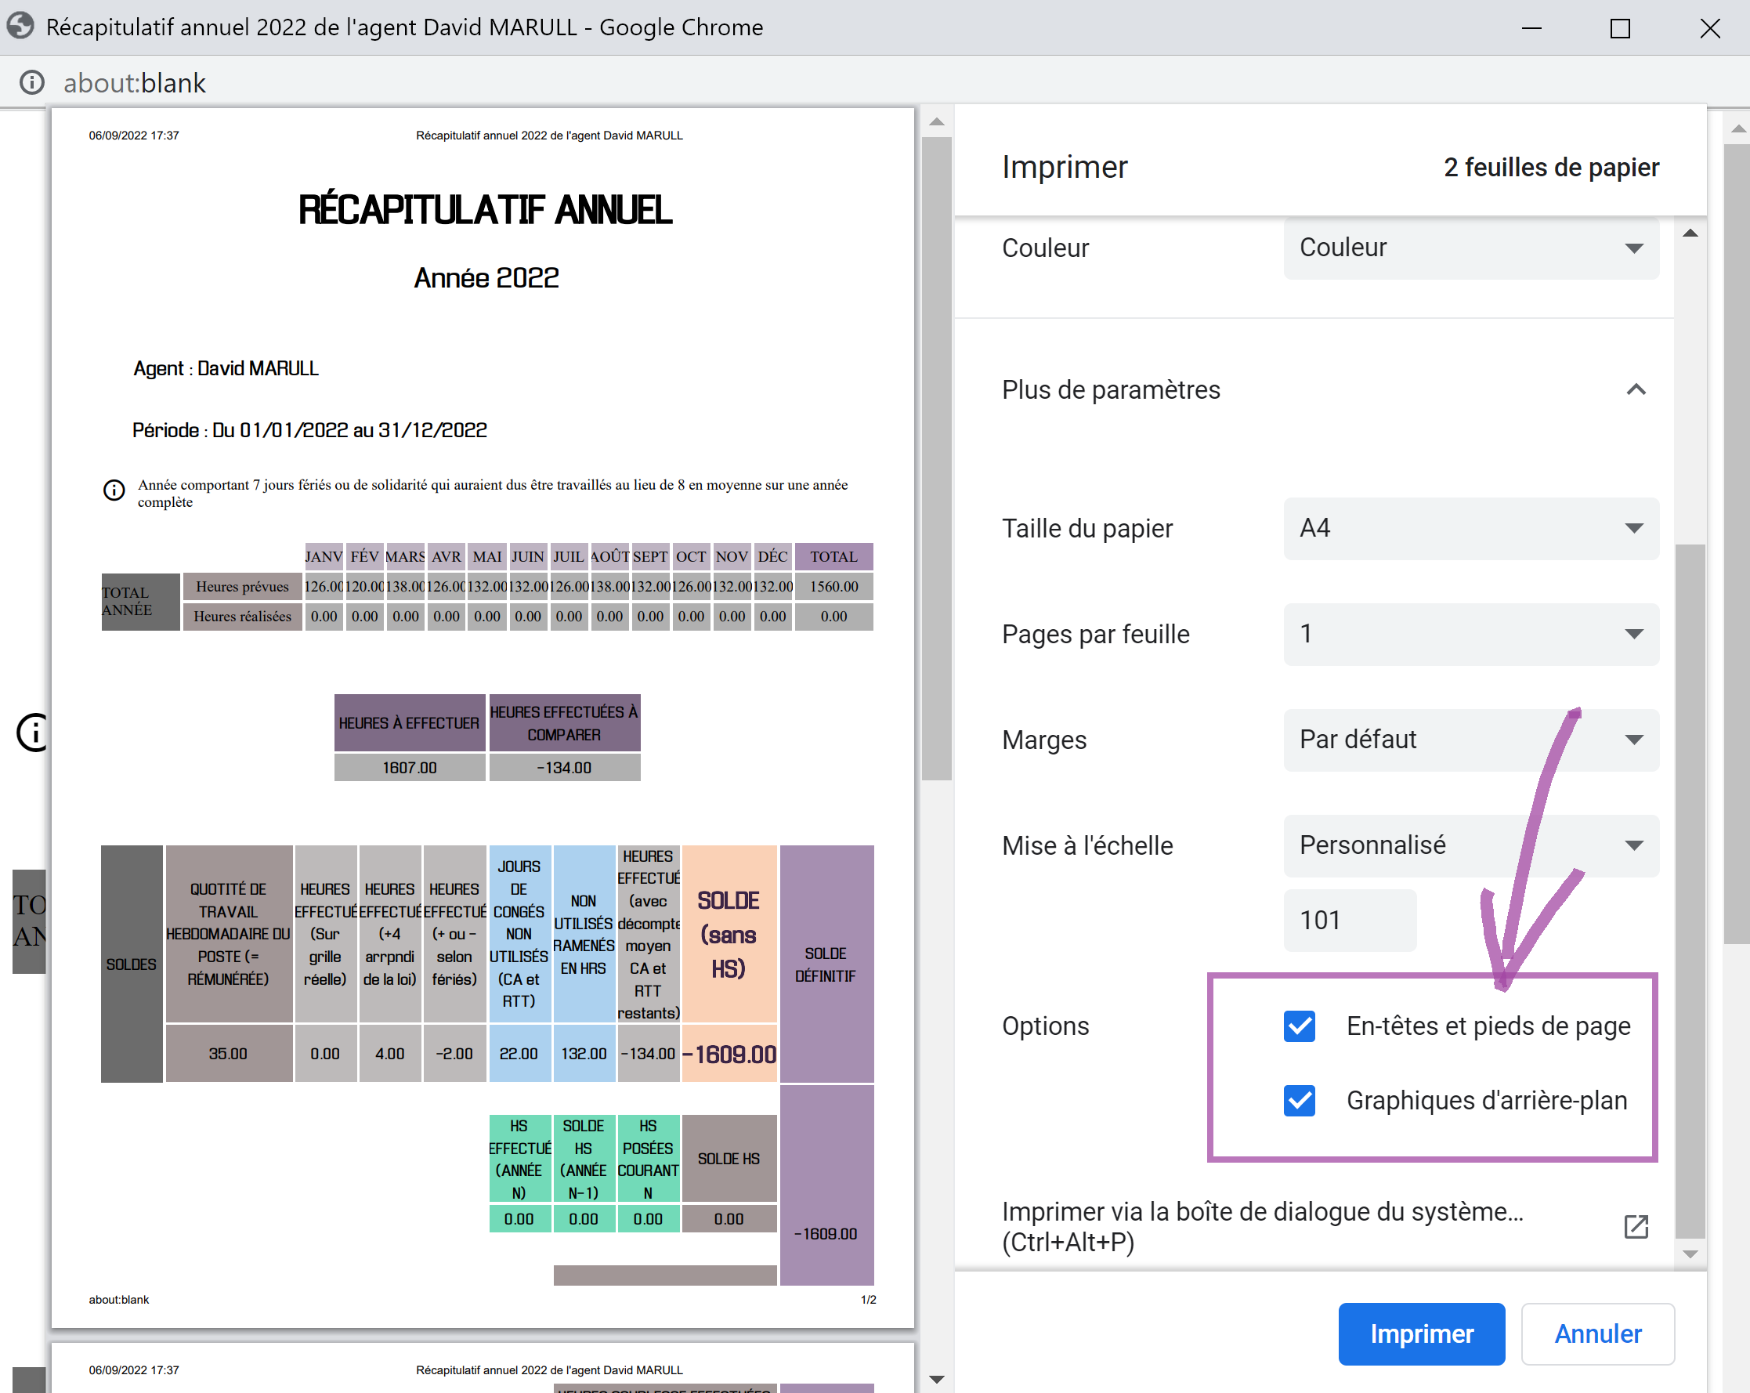Click the print settings scrollbar down arrow
Image resolution: width=1750 pixels, height=1393 pixels.
coord(1690,1254)
